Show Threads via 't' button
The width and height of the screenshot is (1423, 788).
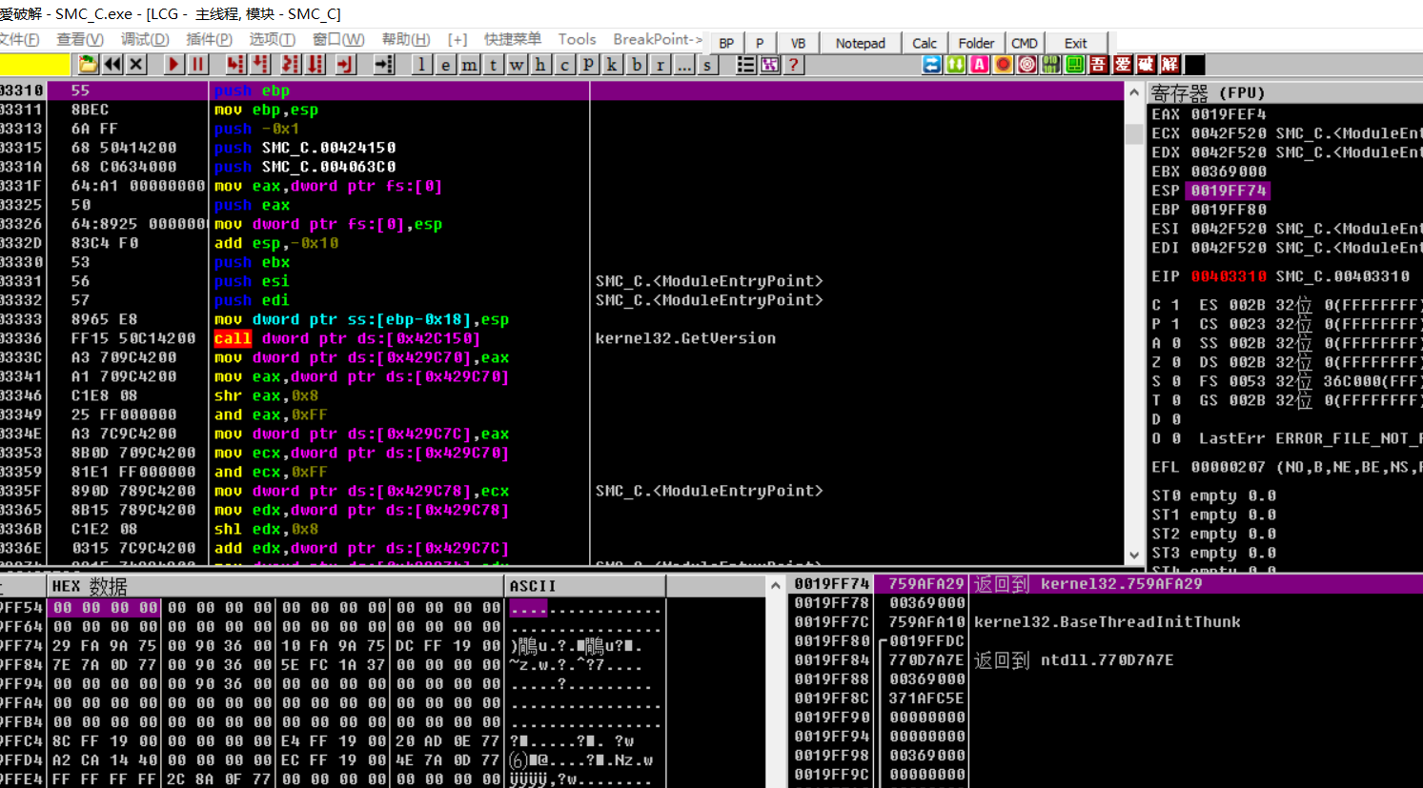click(494, 65)
